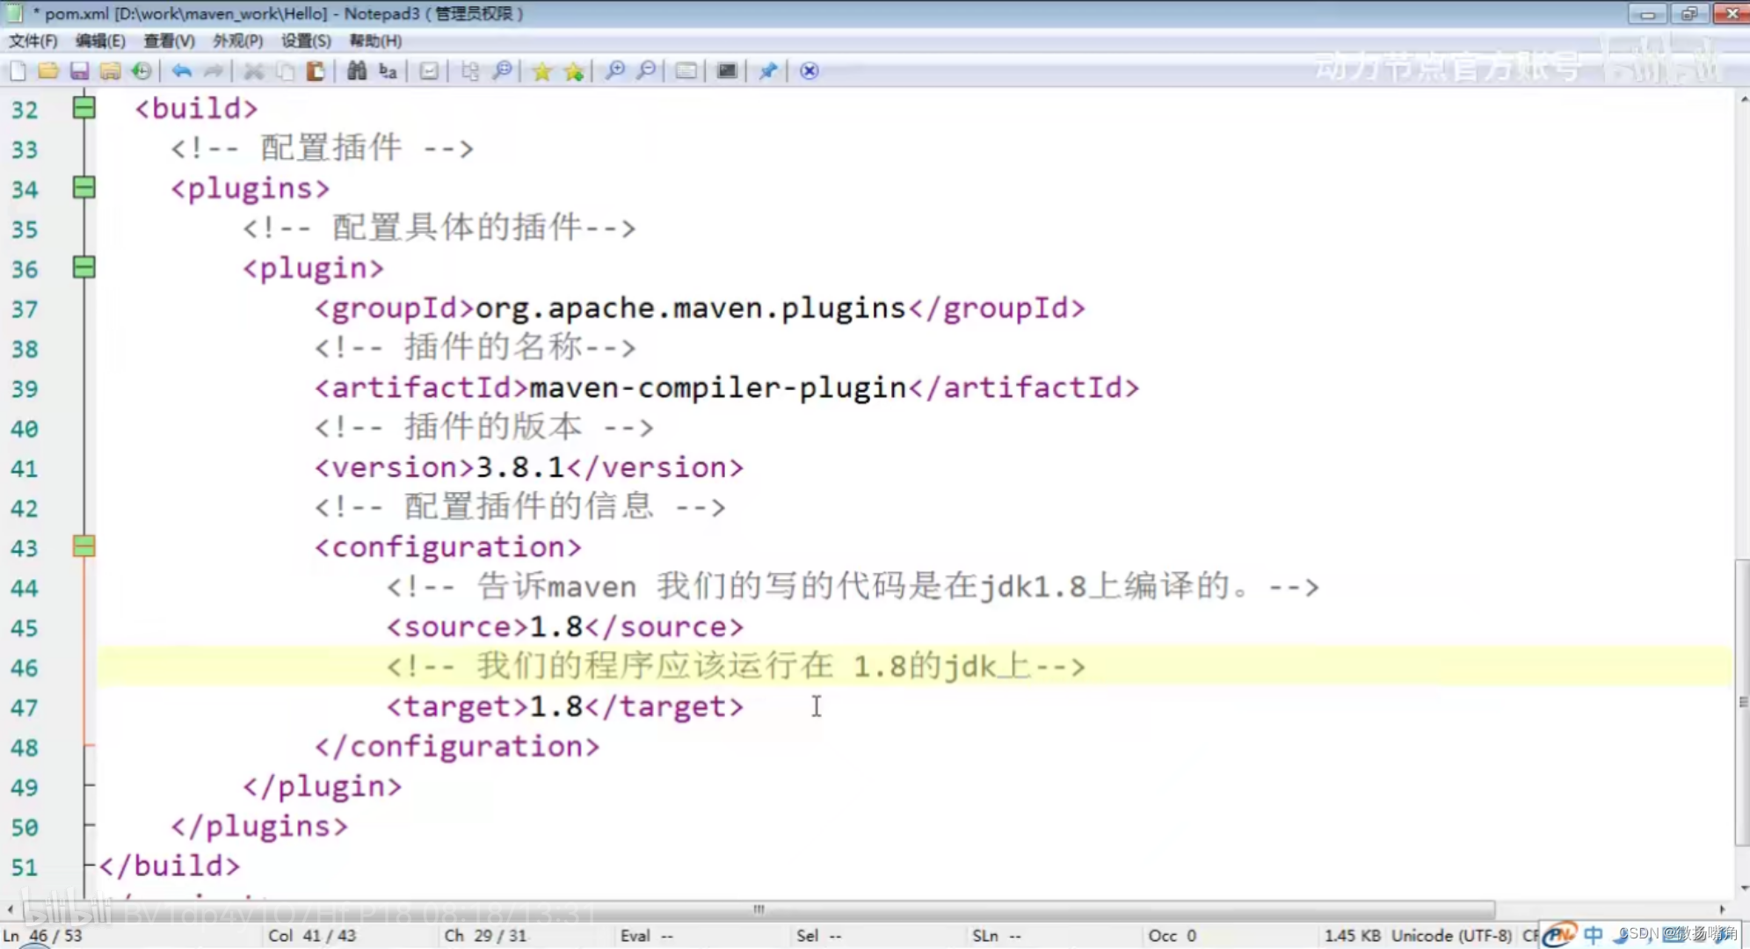This screenshot has height=949, width=1750.
Task: Open the 查看(V) menu
Action: click(169, 41)
